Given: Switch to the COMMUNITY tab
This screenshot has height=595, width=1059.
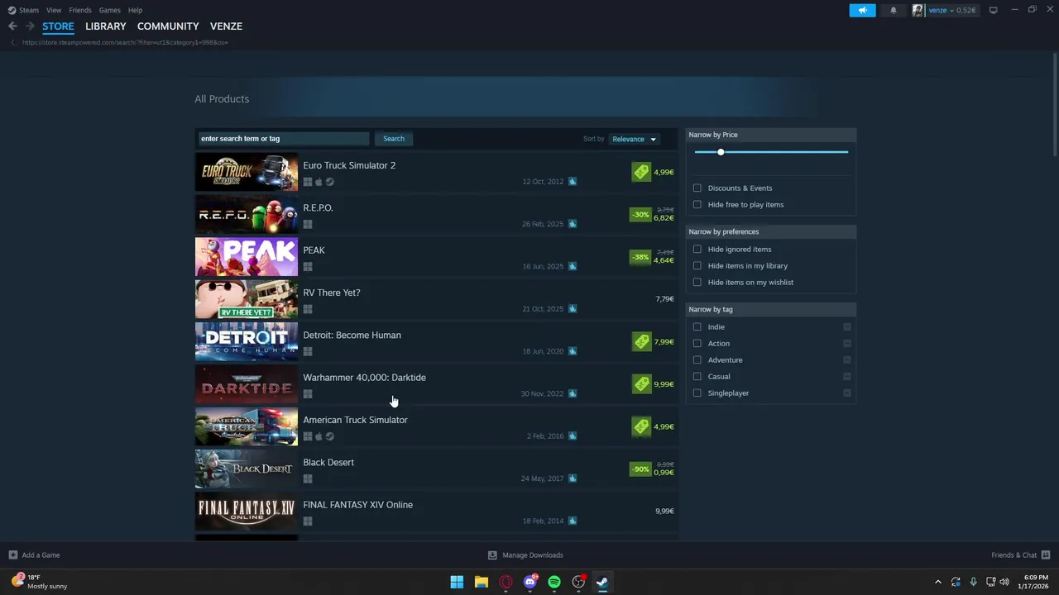Looking at the screenshot, I should [x=168, y=26].
